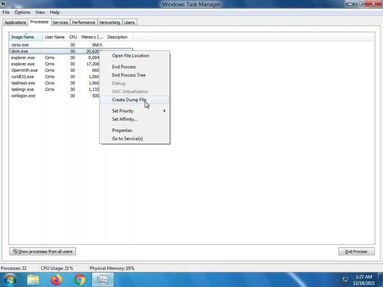Choose Open File Location in context menu
This screenshot has height=287, width=383.
134,56
